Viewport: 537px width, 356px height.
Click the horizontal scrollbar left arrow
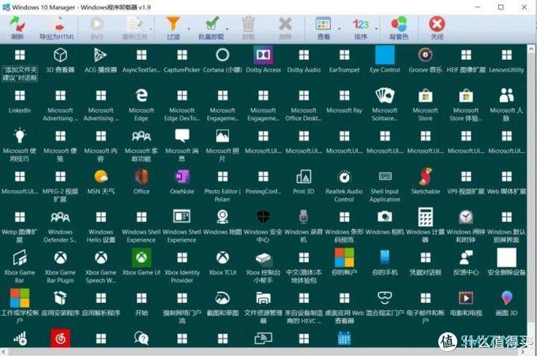click(4, 351)
